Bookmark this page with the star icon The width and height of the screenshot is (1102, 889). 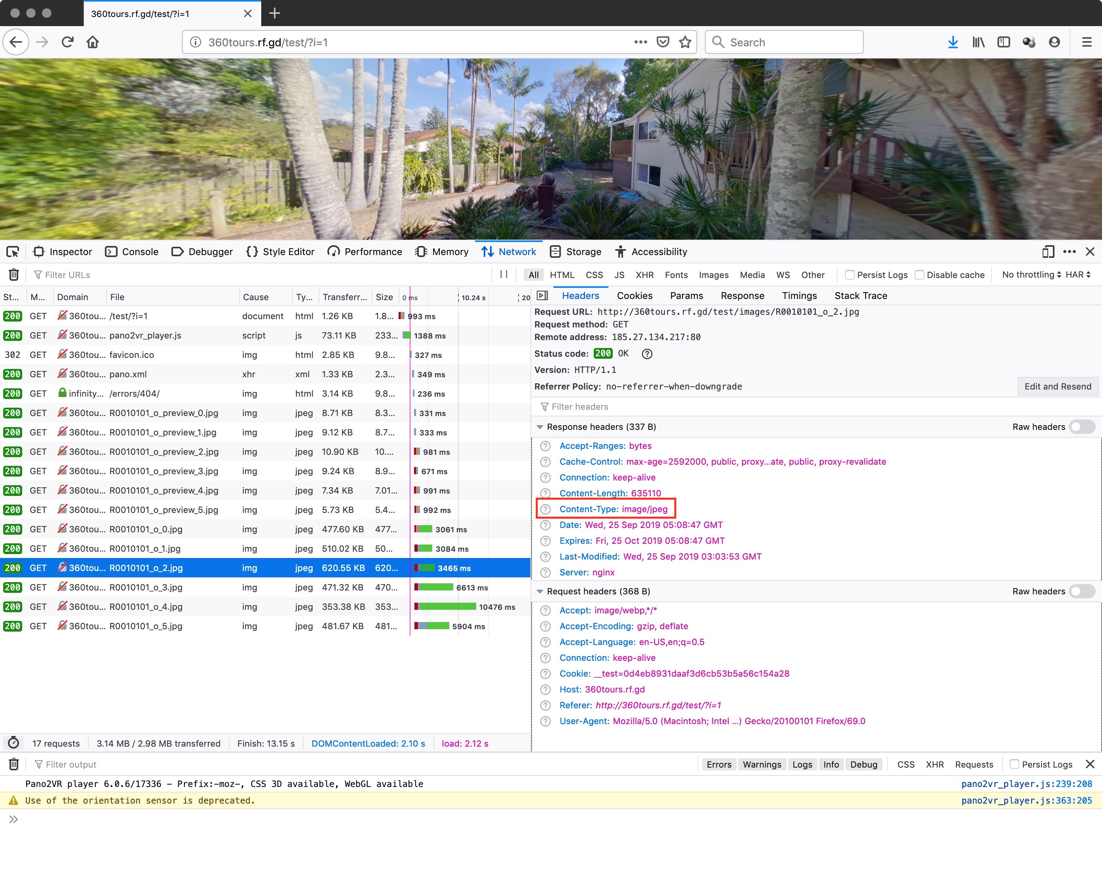(685, 42)
